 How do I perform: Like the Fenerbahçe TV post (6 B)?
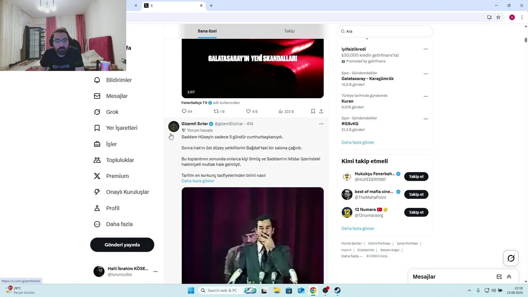(252, 111)
